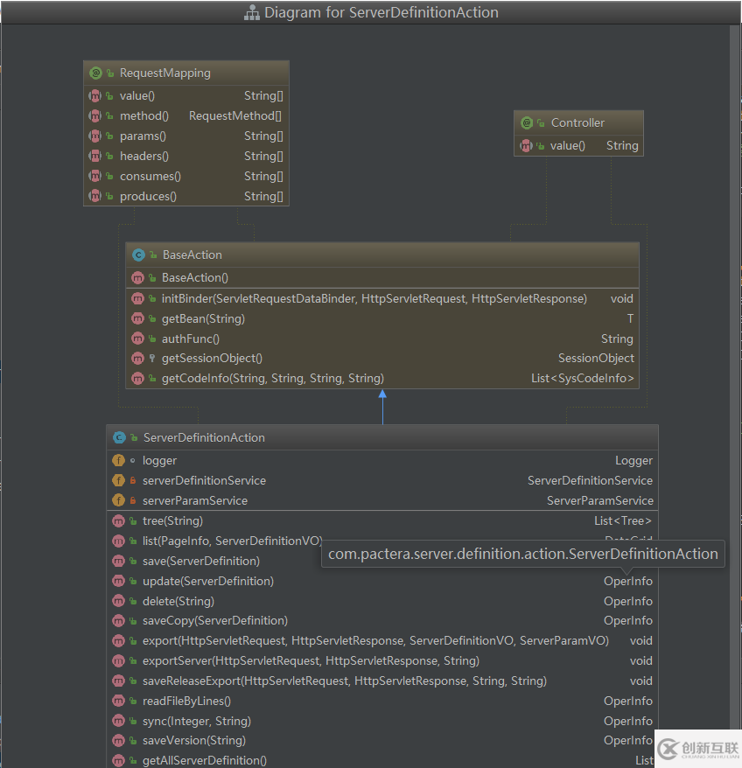
Task: Click the logger field icon
Action: coord(119,461)
